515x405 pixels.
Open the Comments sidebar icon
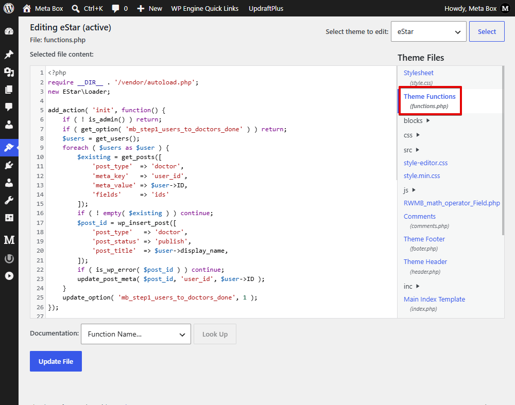[9, 107]
